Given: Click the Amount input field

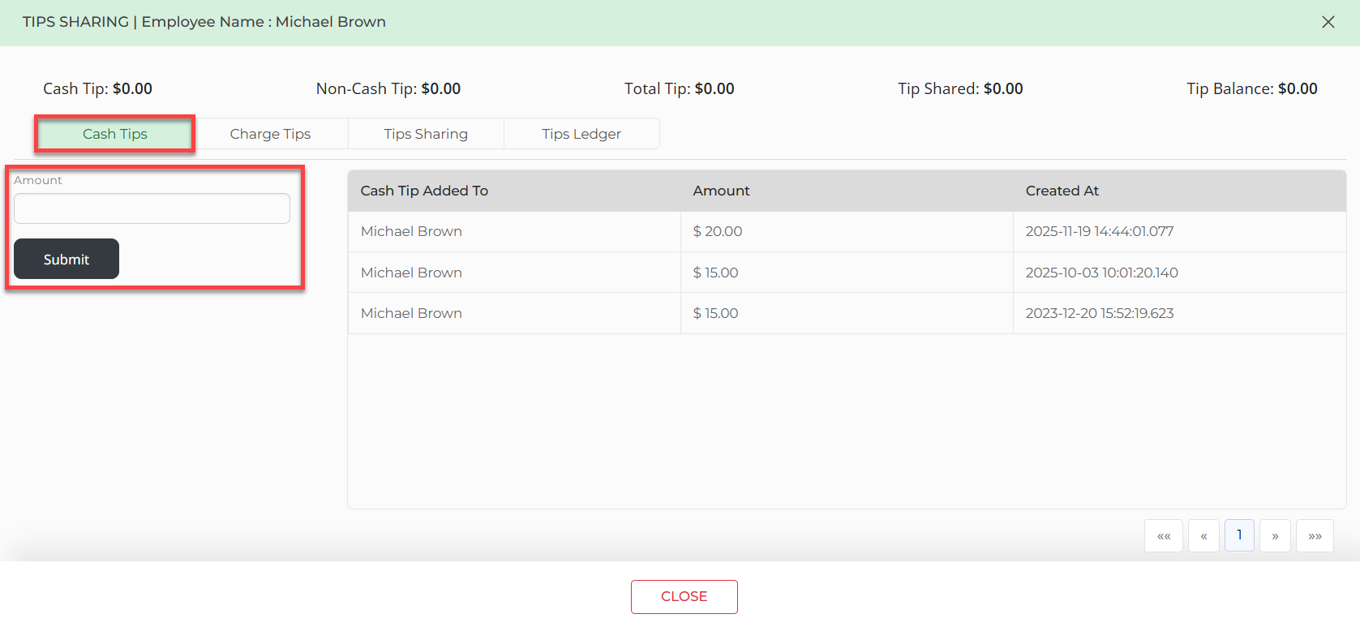Looking at the screenshot, I should click(152, 208).
